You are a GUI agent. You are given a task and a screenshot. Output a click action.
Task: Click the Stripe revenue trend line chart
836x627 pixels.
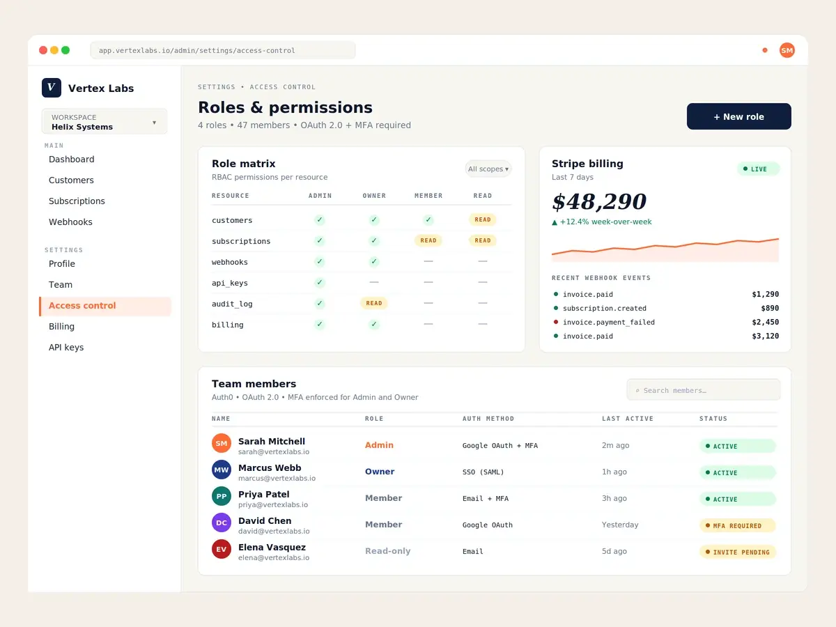(x=665, y=249)
